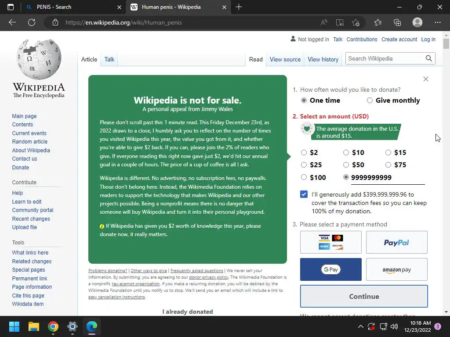
Task: Pay with Google Pay button
Action: (330, 269)
